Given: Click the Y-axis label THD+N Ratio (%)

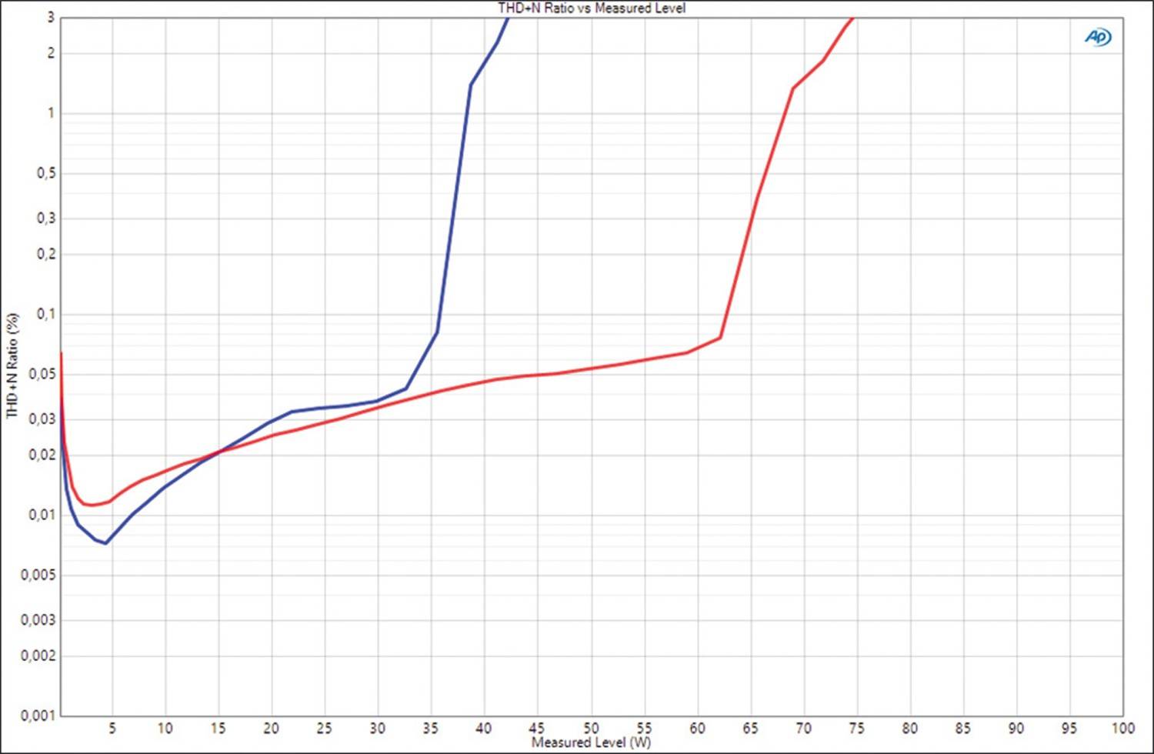Looking at the screenshot, I should (x=12, y=365).
